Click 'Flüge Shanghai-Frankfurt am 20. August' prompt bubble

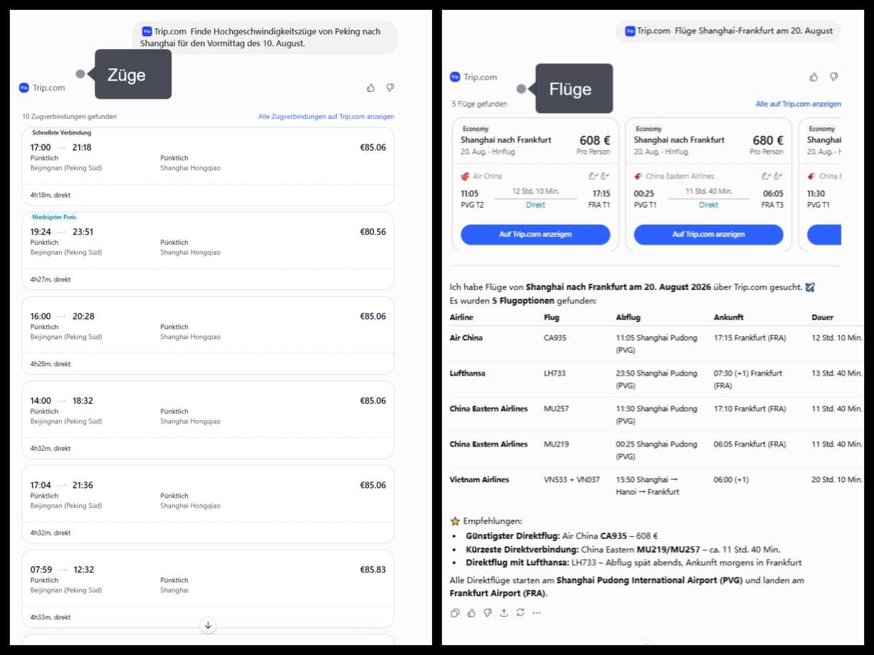(x=728, y=31)
